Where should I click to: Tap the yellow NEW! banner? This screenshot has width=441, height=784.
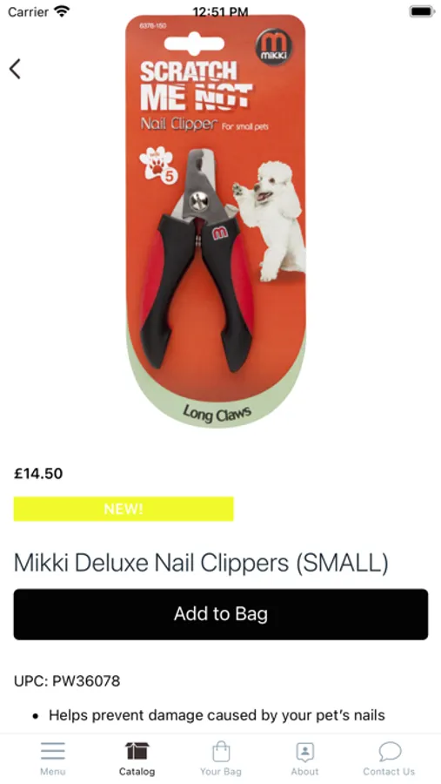click(124, 509)
